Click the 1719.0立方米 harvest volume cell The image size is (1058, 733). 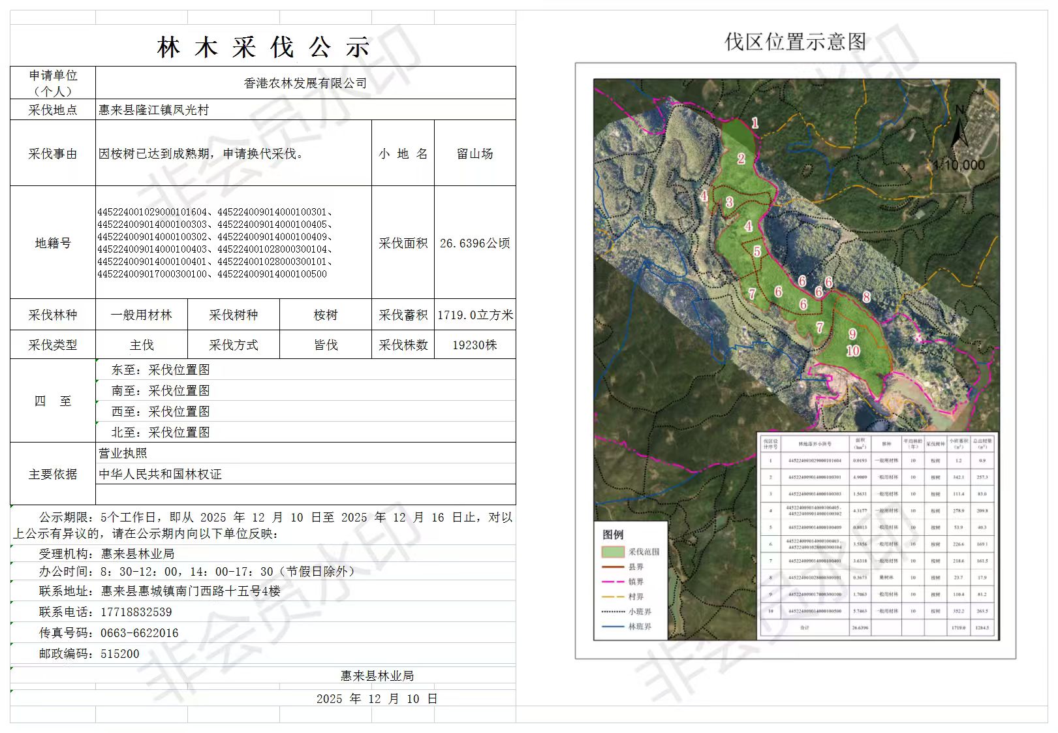click(x=475, y=315)
